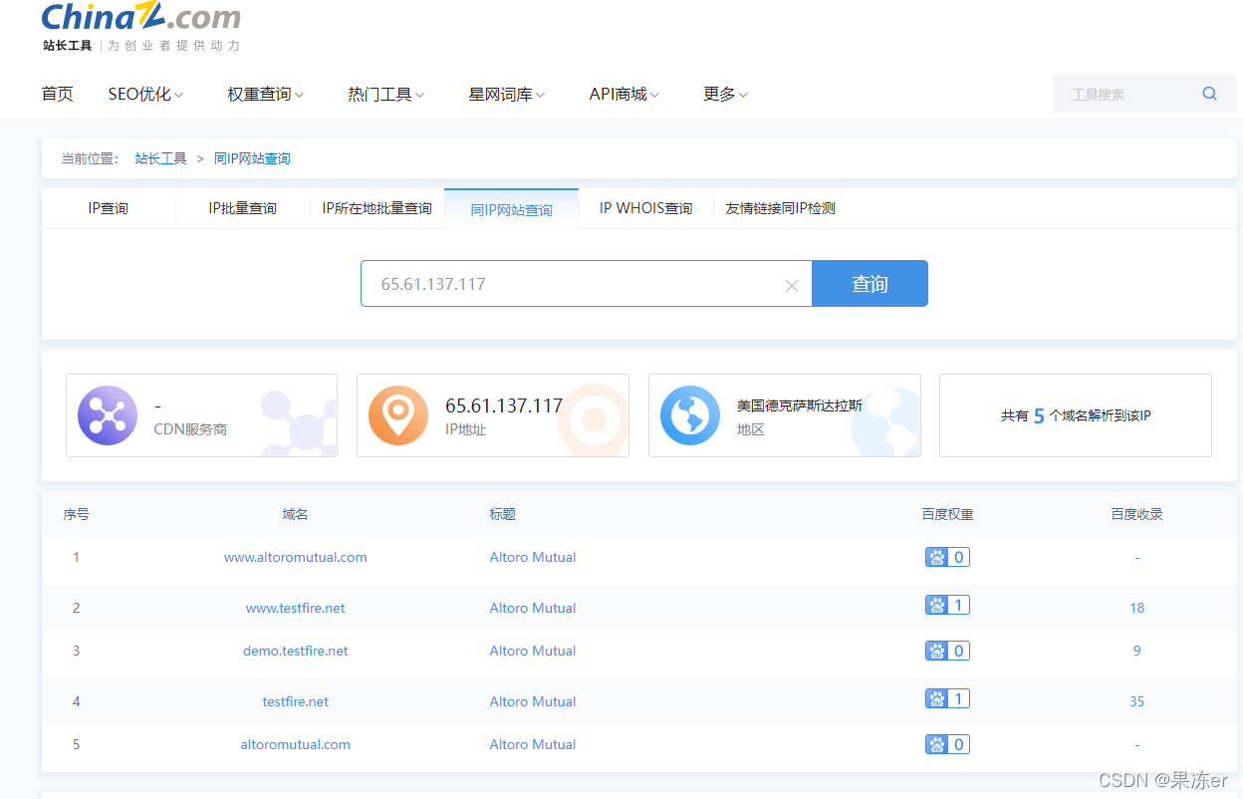Click Altoro Mutual title in row 5
Image resolution: width=1243 pixels, height=799 pixels.
tap(533, 744)
